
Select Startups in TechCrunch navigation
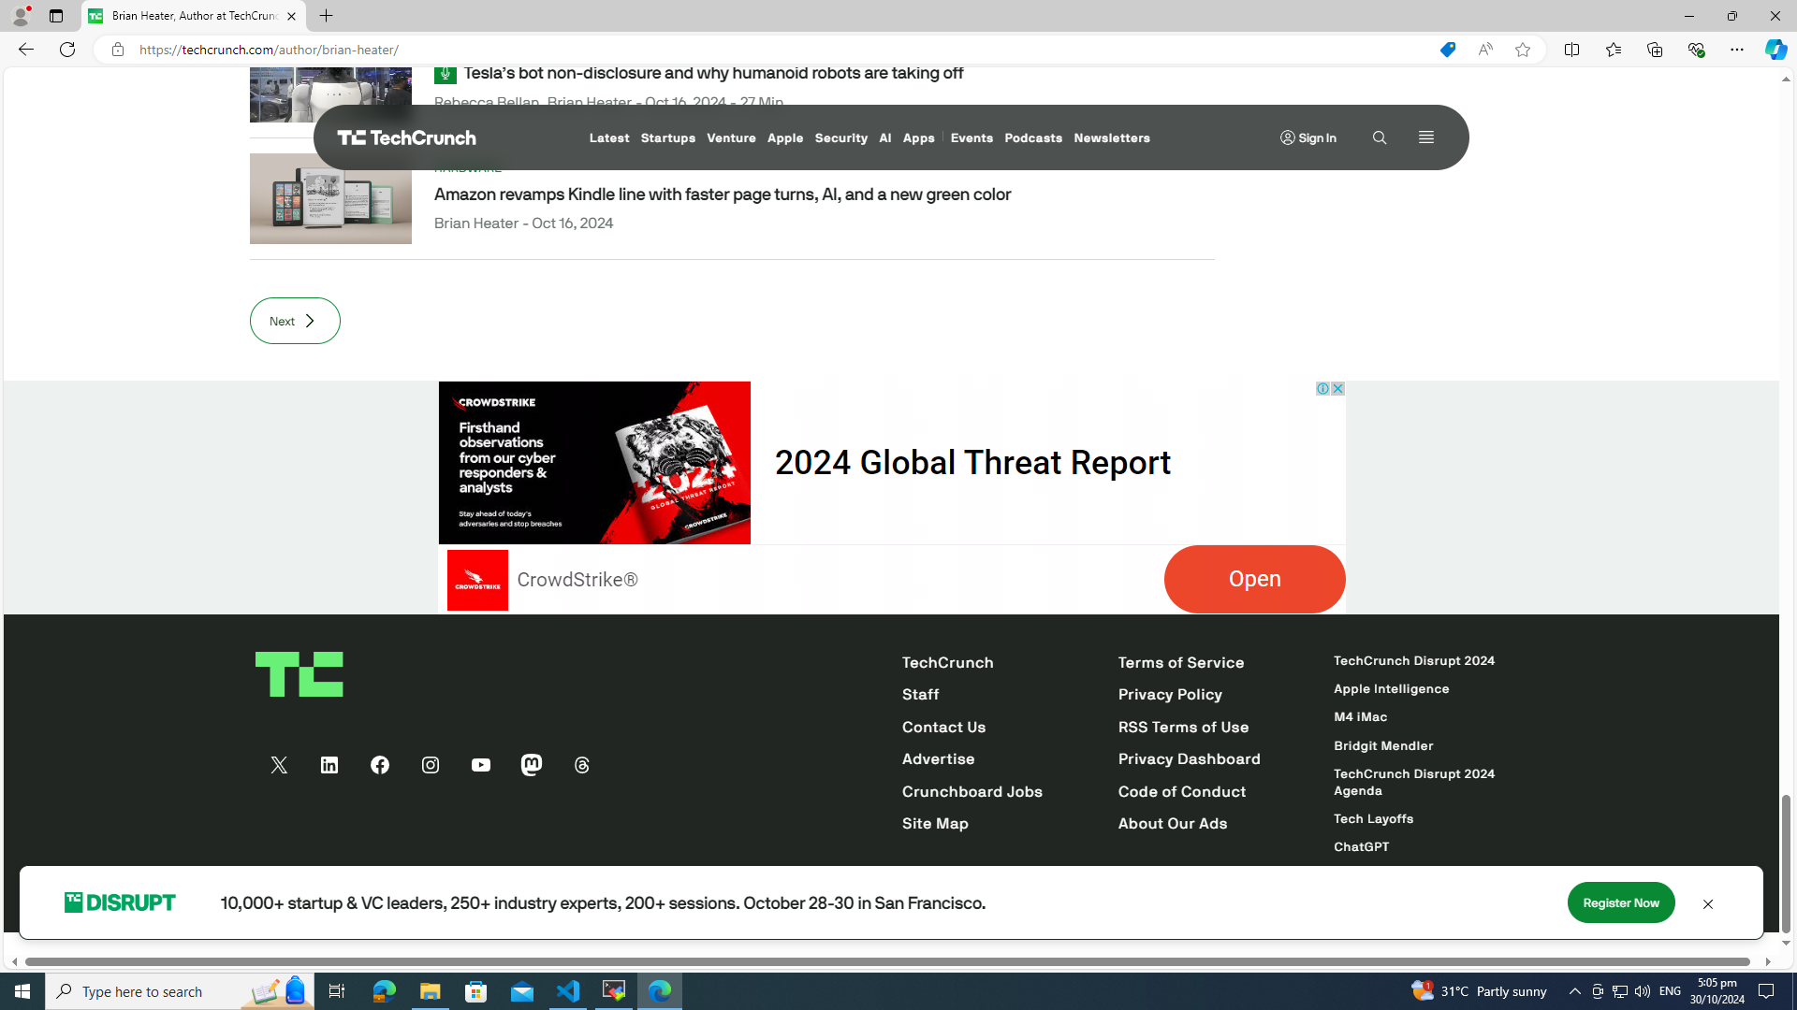pos(668,138)
